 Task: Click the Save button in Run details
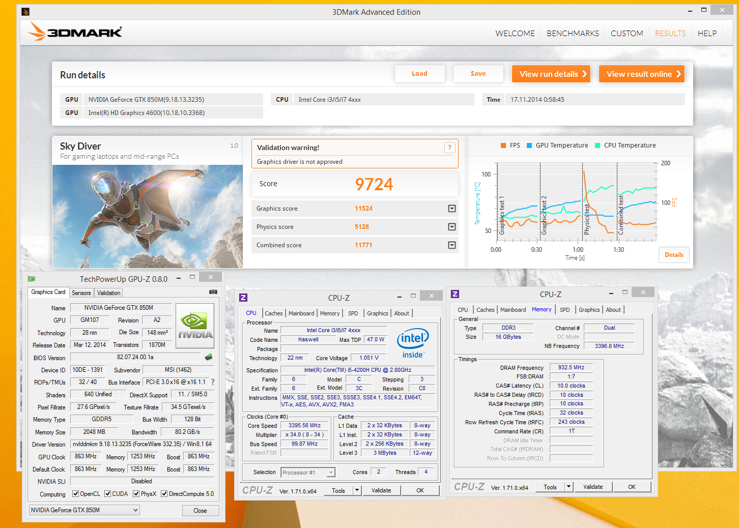click(478, 74)
